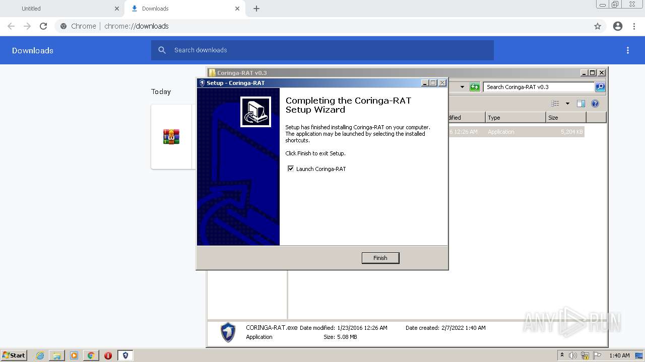Close the Setup - Coringa-RAT dialog
This screenshot has width=645, height=362.
[x=442, y=83]
